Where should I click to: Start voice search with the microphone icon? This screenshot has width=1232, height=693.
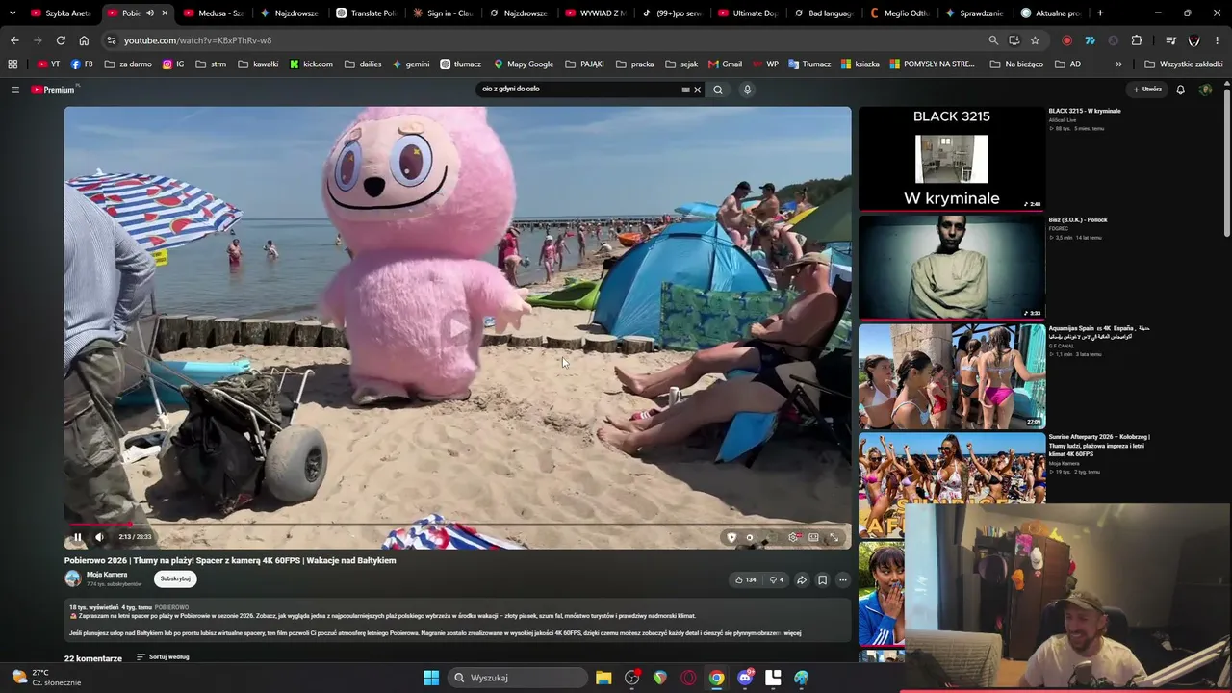tap(747, 90)
